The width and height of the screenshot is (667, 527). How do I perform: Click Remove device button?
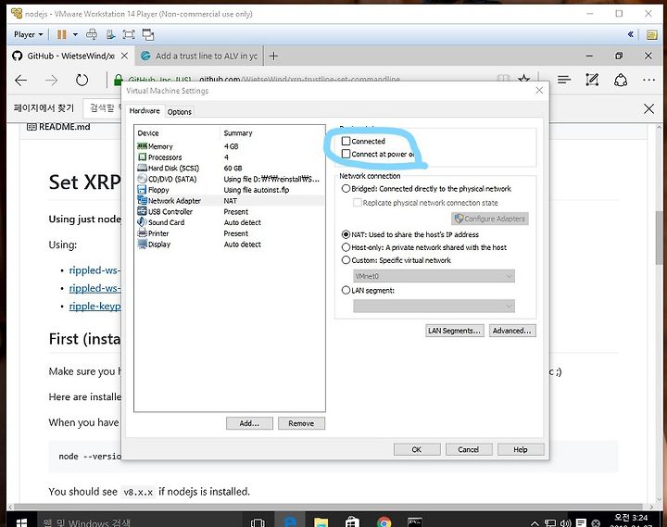pos(301,423)
